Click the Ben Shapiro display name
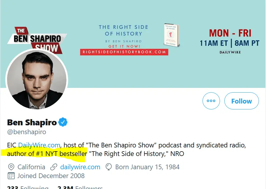Image resolution: width=266 pixels, height=189 pixels. click(32, 122)
